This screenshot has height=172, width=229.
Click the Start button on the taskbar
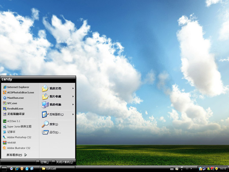[x=4, y=168]
